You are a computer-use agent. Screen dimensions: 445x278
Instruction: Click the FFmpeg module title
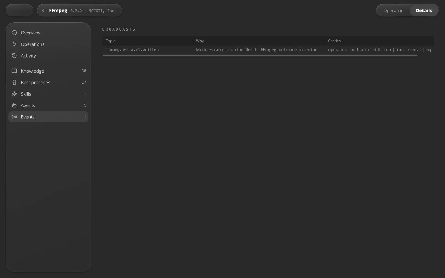(58, 11)
